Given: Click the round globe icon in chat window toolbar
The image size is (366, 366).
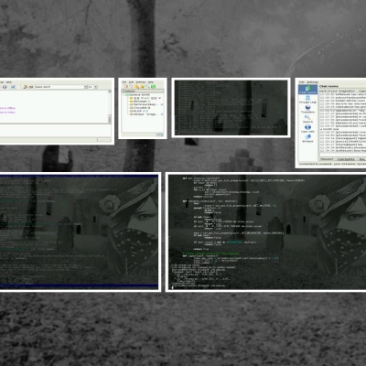Looking at the screenshot, I should tap(5, 87).
